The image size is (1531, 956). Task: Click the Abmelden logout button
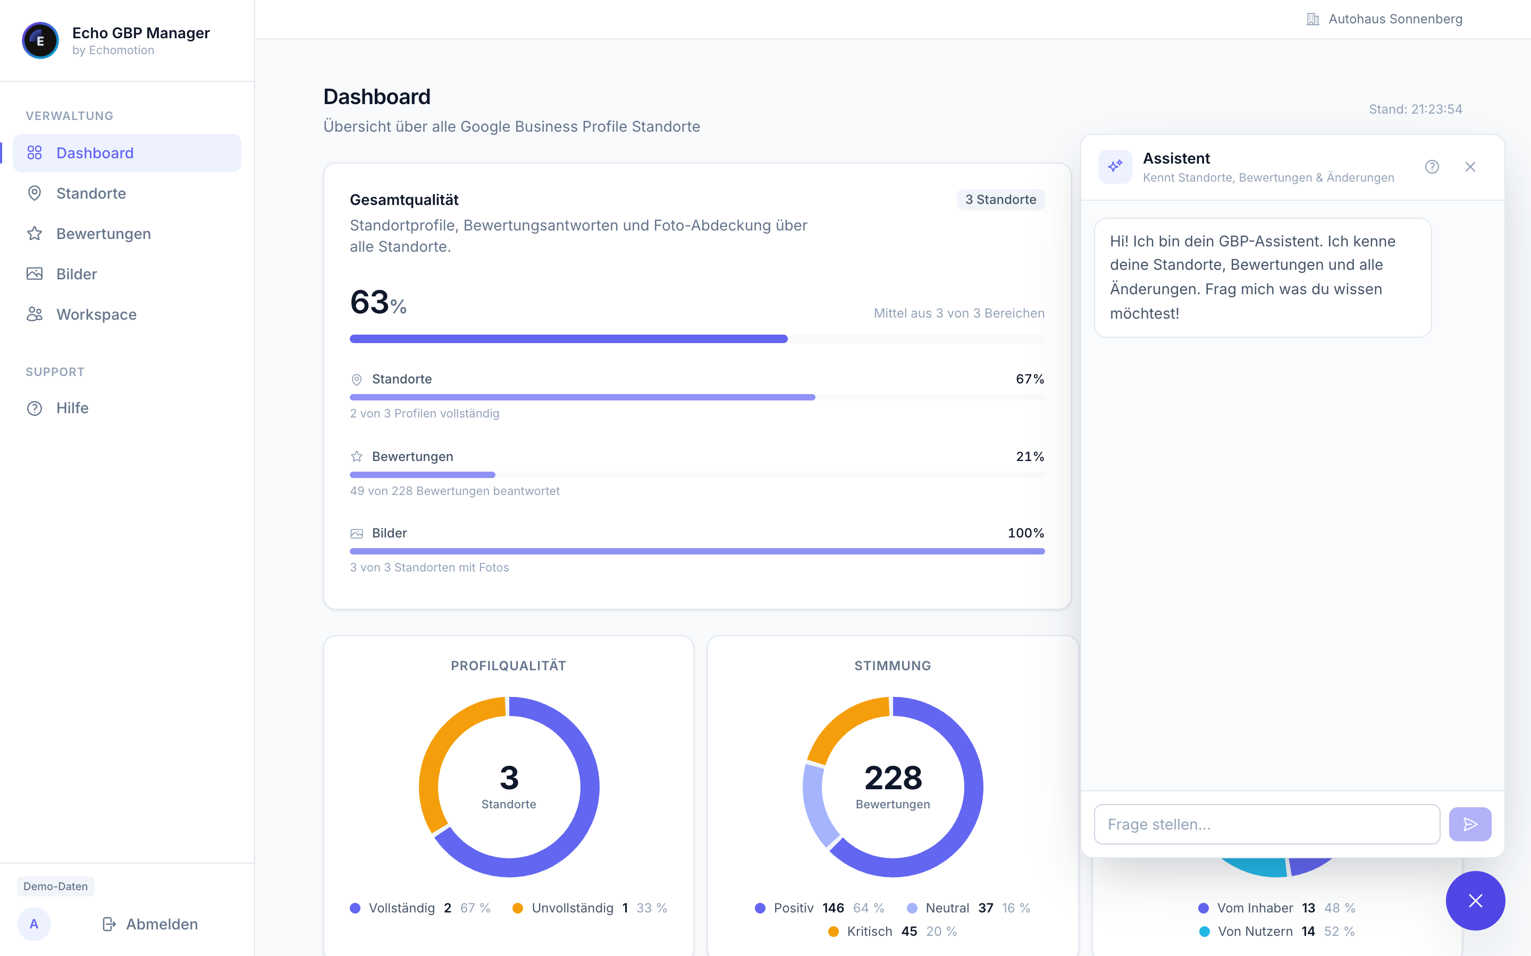[150, 924]
